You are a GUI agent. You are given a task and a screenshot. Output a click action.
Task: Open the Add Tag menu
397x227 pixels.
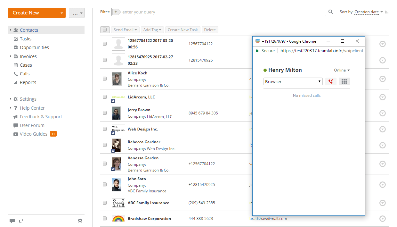tap(152, 29)
